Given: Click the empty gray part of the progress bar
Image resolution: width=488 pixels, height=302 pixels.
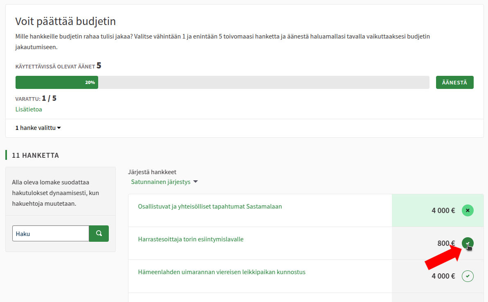Looking at the screenshot, I should (x=263, y=82).
